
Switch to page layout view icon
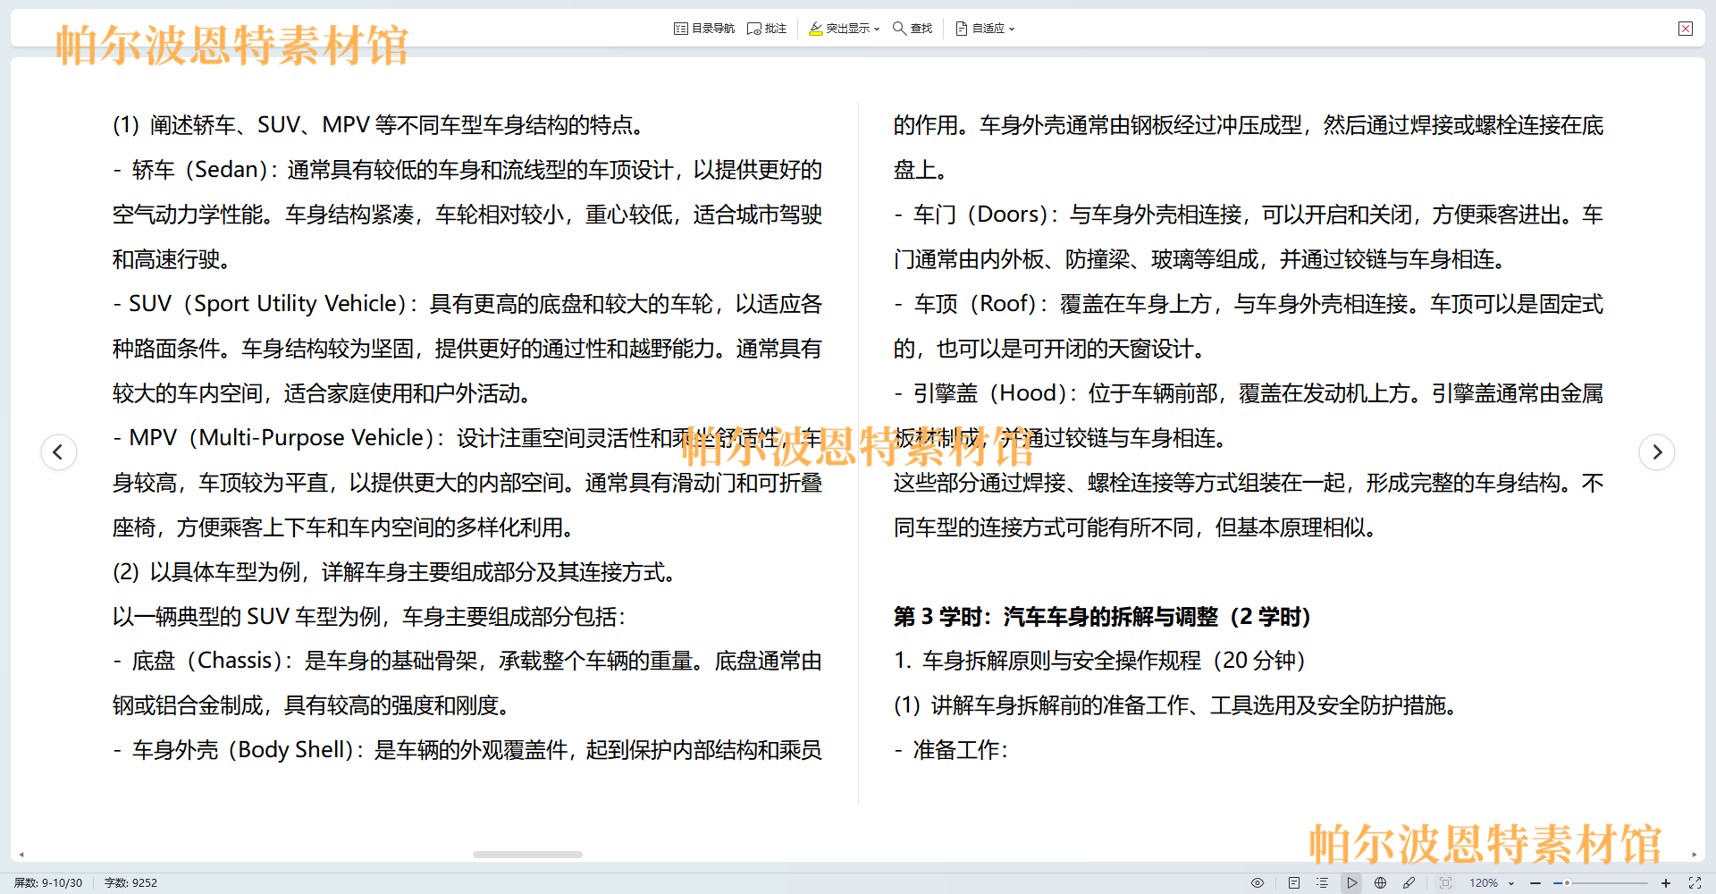point(1293,882)
